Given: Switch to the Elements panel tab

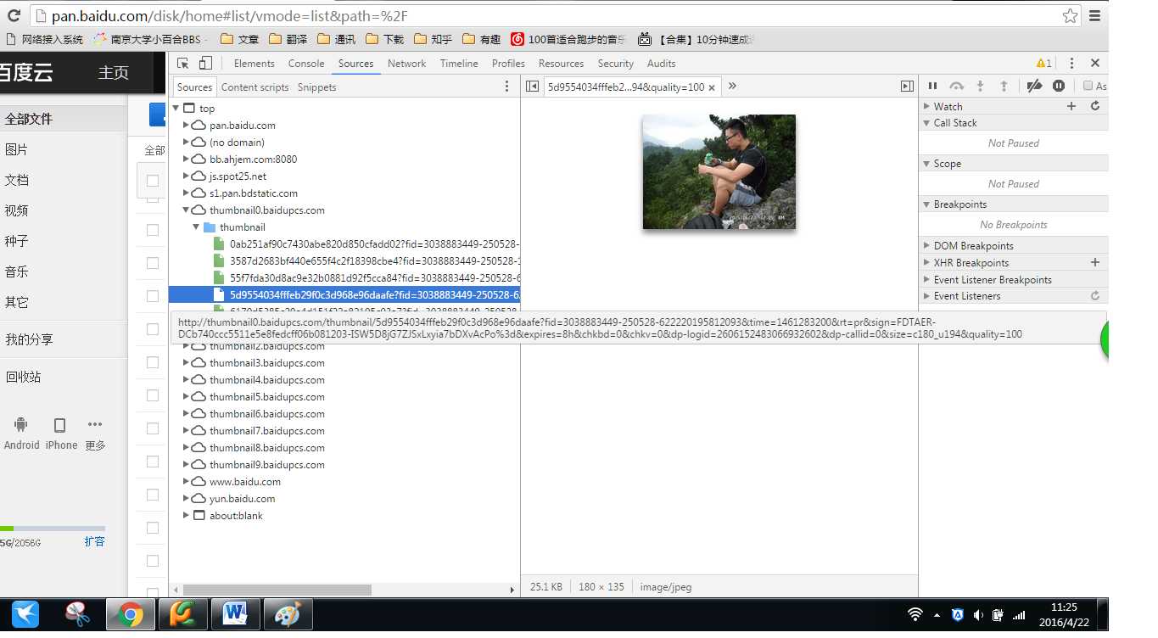Looking at the screenshot, I should click(x=254, y=64).
